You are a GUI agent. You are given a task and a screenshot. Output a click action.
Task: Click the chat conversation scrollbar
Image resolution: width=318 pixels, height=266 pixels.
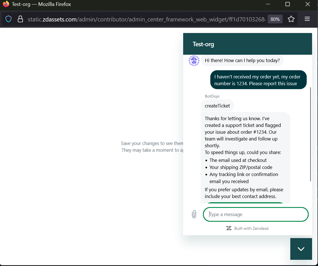[x=311, y=134]
